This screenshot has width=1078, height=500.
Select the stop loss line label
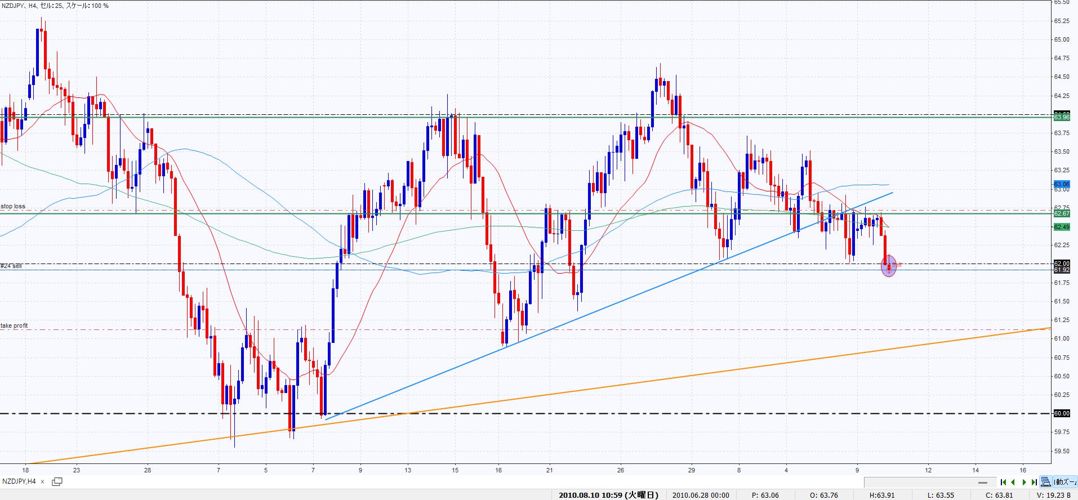tap(13, 207)
